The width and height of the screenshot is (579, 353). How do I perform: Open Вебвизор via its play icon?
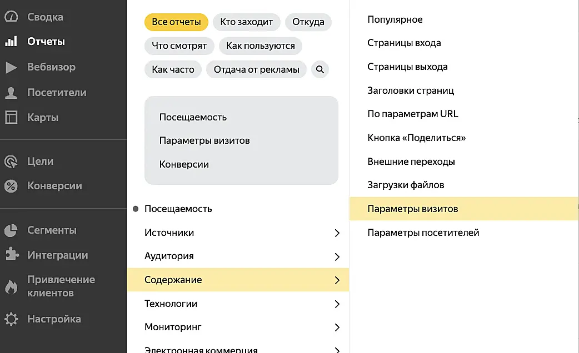11,67
